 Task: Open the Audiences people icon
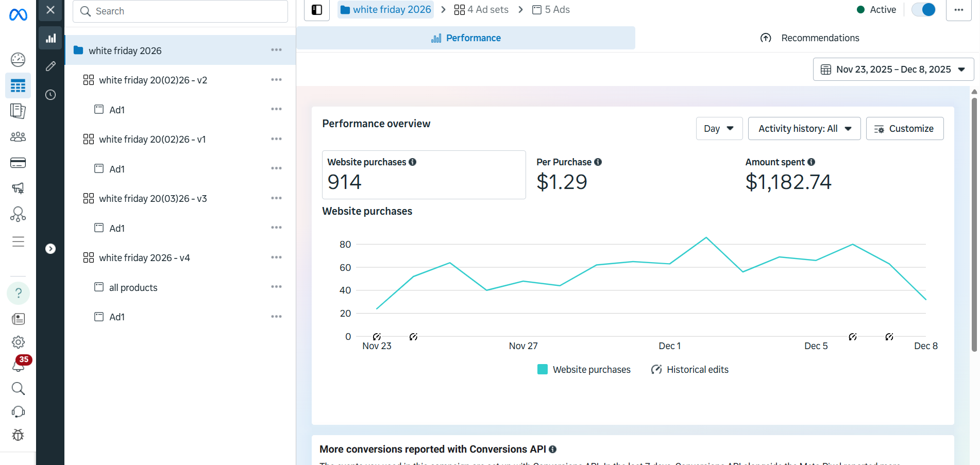(x=18, y=137)
